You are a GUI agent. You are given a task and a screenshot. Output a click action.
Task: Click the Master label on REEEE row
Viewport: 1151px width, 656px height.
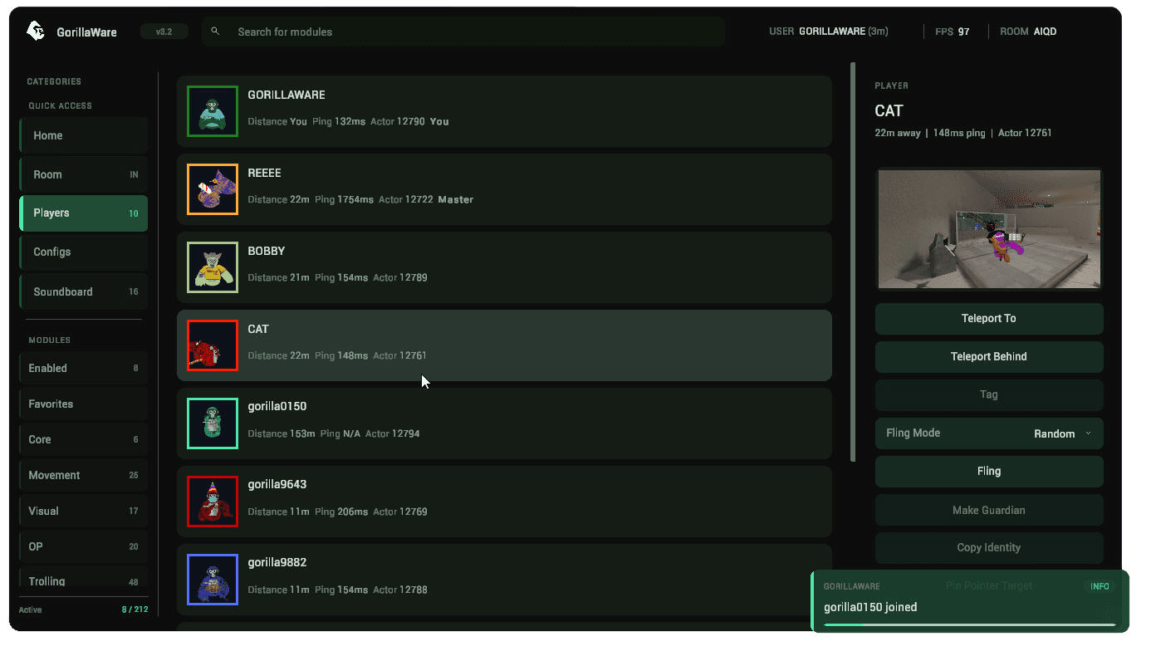pyautogui.click(x=456, y=199)
